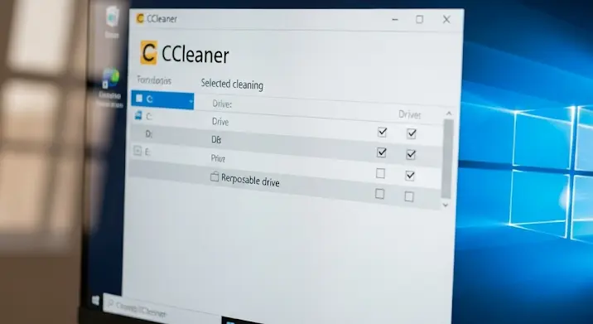Click the "DB" row text
Viewport: 593px width, 324px height.
tap(216, 140)
